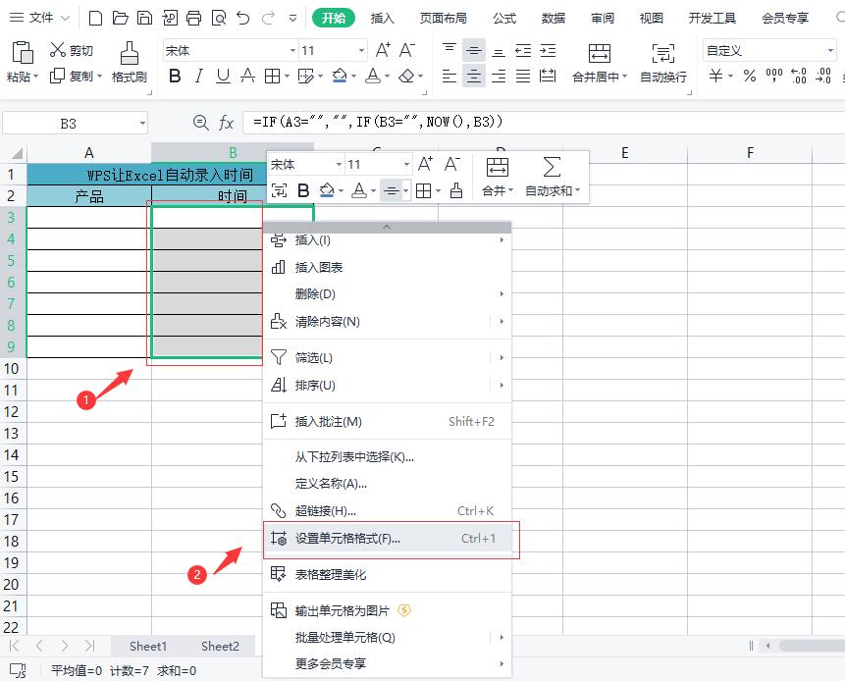Click 表格整理美化 menu entry

tap(387, 574)
